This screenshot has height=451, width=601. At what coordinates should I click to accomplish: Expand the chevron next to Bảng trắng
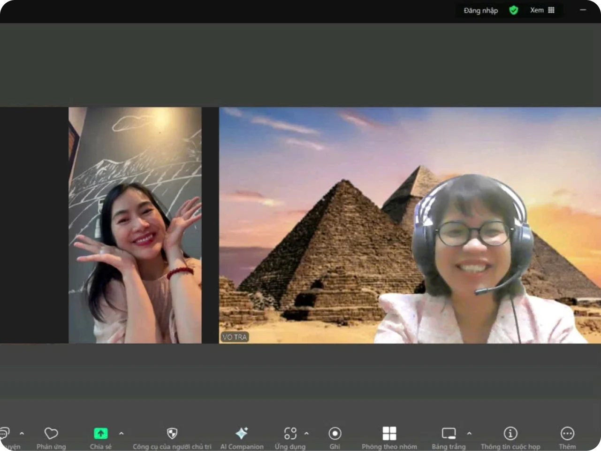[x=469, y=434]
